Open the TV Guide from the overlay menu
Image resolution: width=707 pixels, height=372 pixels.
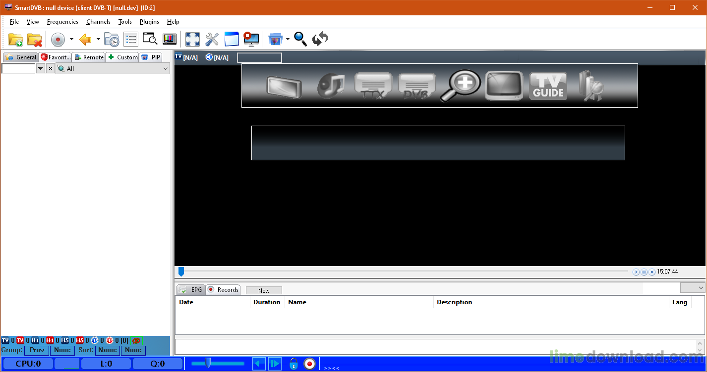548,85
